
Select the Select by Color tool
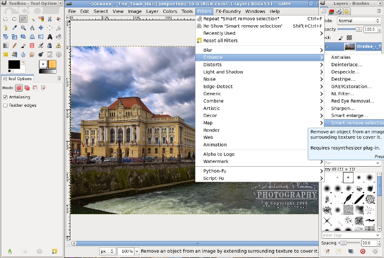click(41, 19)
